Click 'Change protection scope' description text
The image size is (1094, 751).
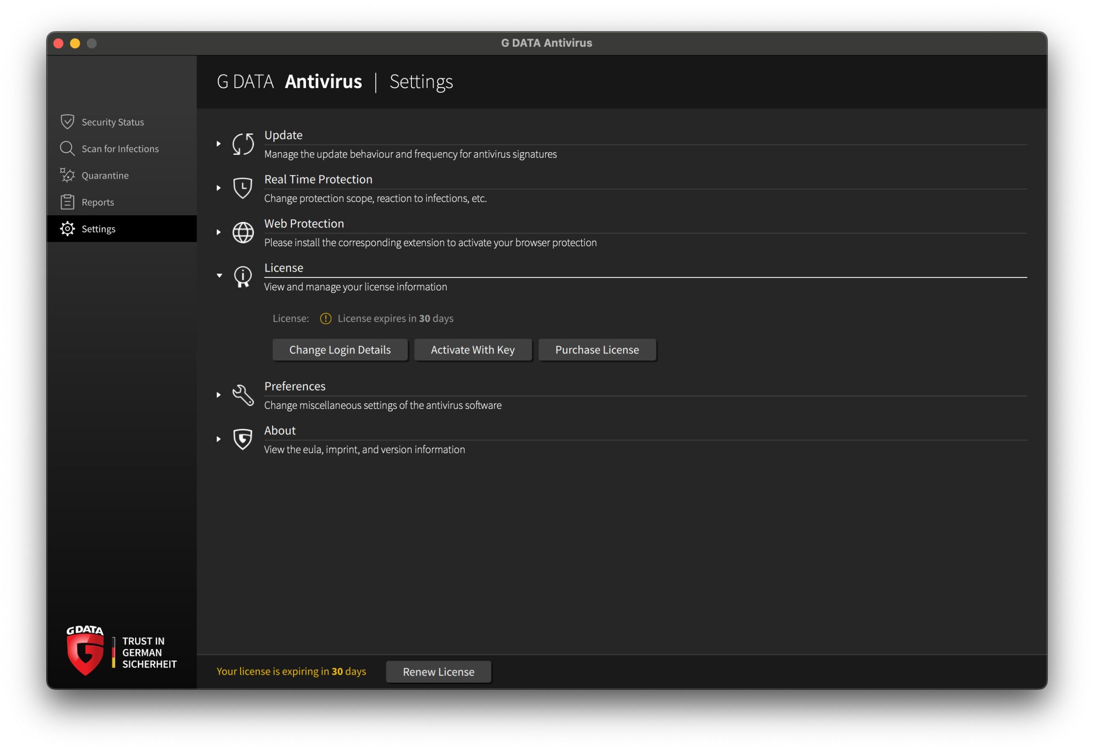pyautogui.click(x=375, y=198)
